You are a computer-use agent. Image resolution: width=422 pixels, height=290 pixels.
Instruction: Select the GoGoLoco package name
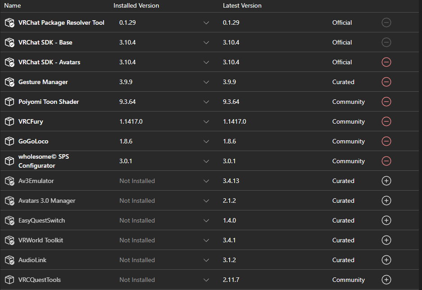[x=33, y=141]
